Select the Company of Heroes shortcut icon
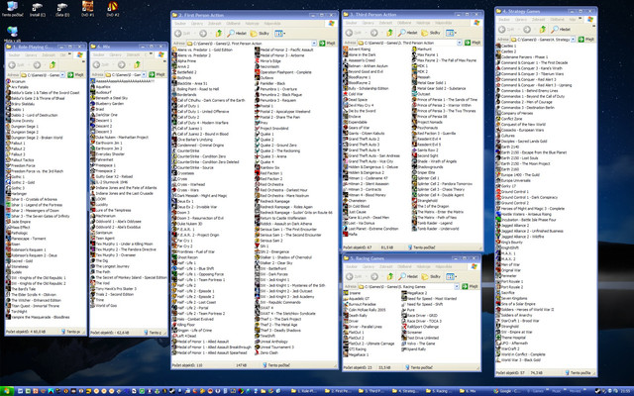The width and height of the screenshot is (634, 396). [498, 113]
